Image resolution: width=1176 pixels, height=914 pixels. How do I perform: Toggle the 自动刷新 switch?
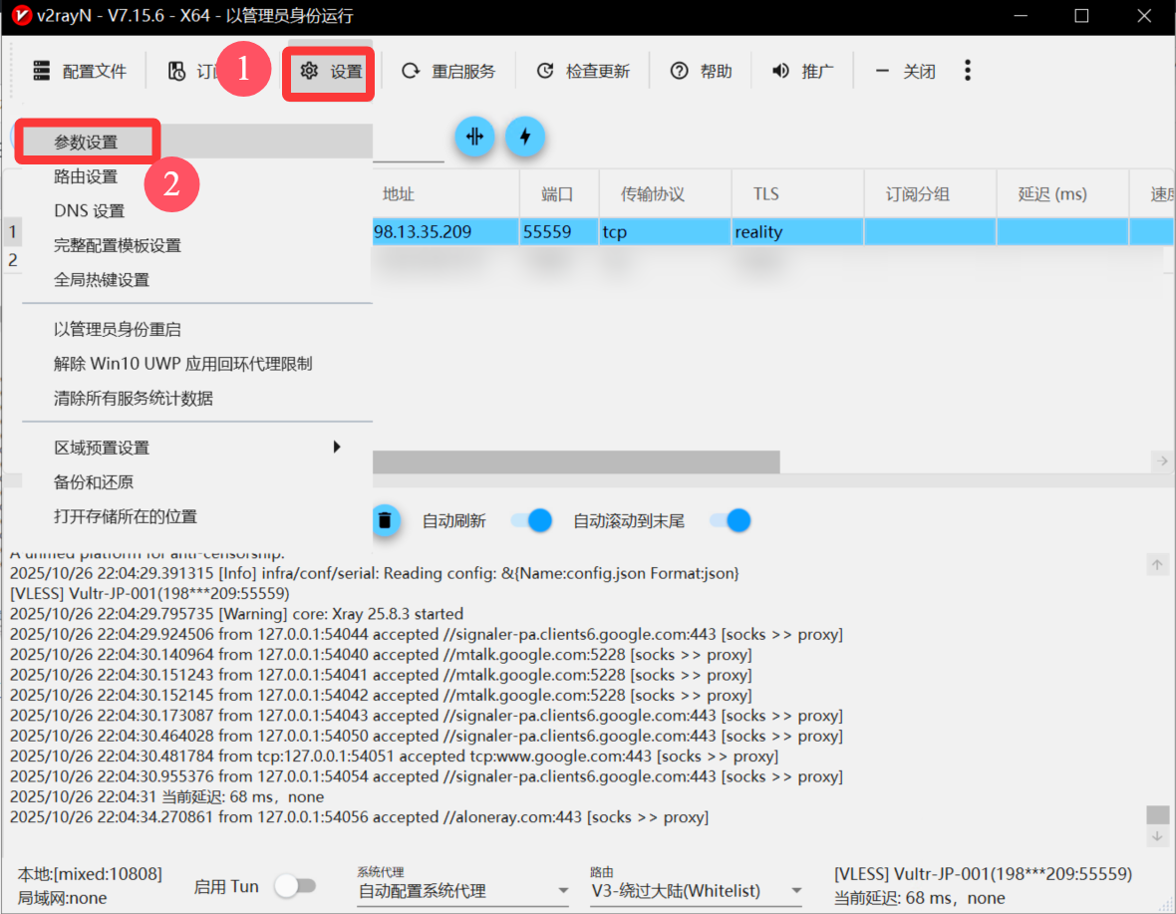531,520
